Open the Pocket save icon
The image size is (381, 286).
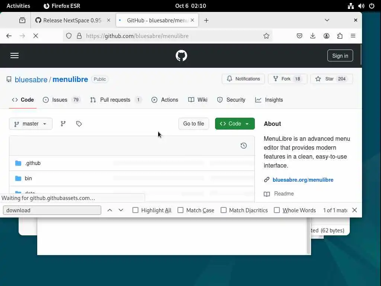click(300, 36)
